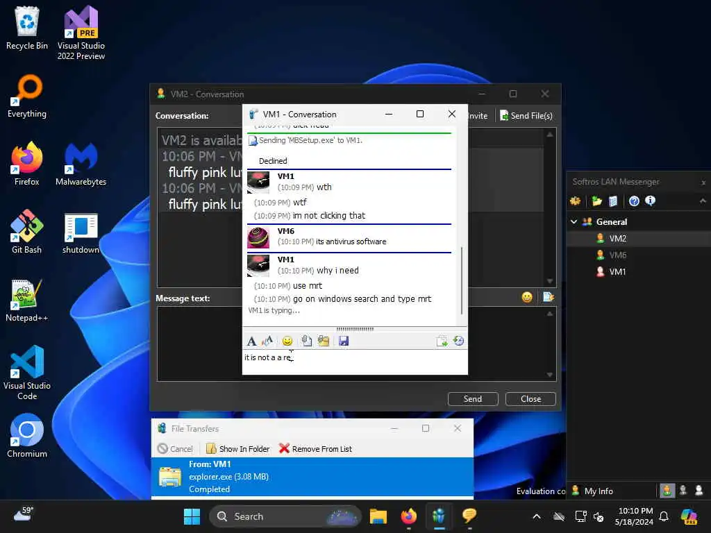
Task: Click Close button in VM2 conversation
Action: click(x=530, y=399)
